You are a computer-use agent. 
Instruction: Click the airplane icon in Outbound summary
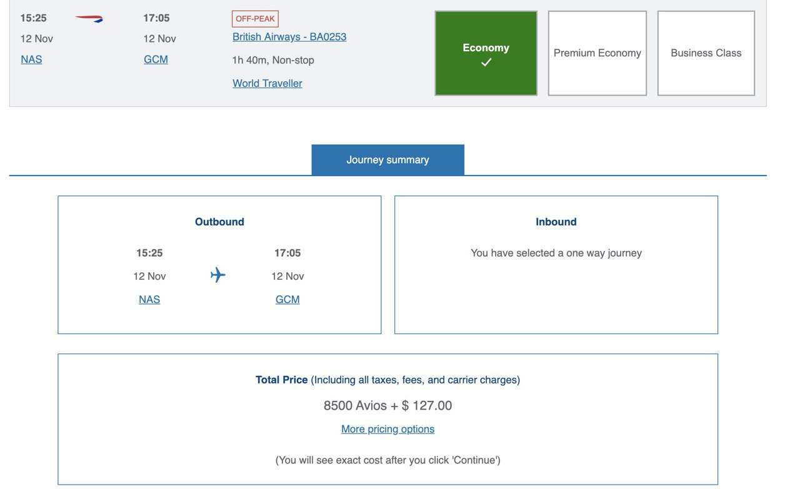pyautogui.click(x=217, y=275)
